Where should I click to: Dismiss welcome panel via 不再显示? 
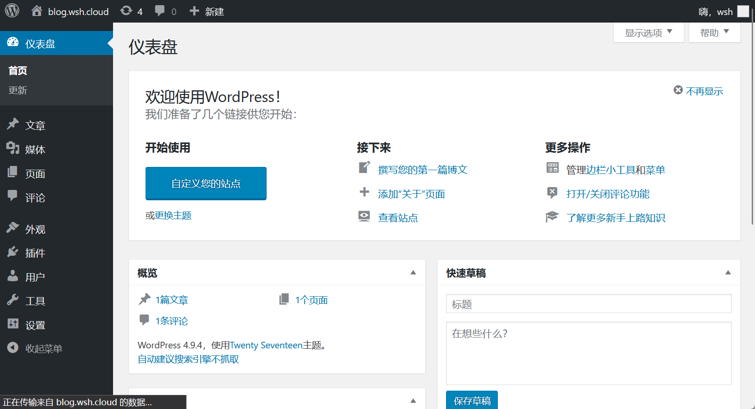698,91
